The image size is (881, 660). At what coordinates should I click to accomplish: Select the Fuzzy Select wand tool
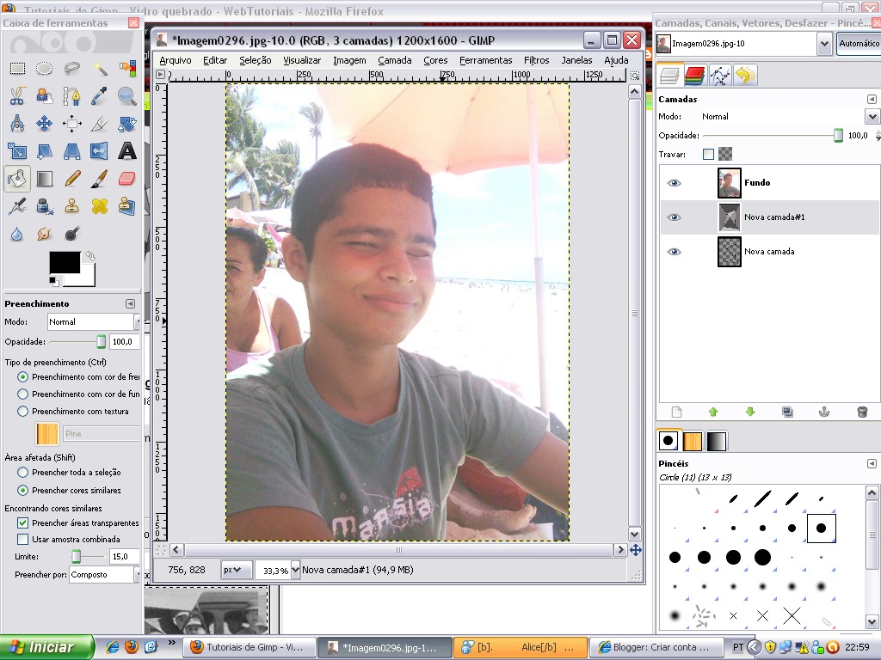pyautogui.click(x=100, y=69)
